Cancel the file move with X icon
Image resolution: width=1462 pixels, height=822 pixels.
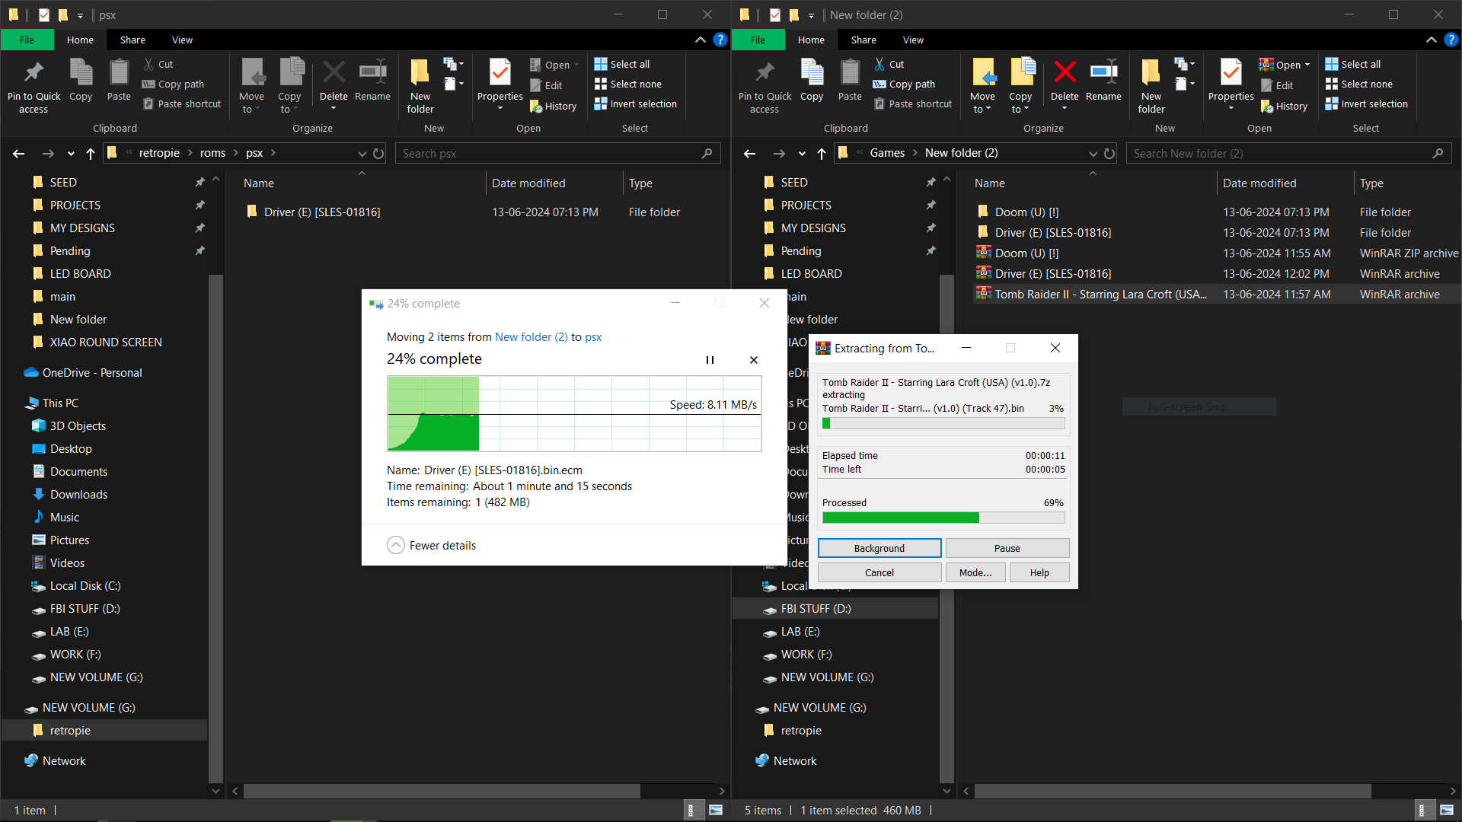(754, 360)
